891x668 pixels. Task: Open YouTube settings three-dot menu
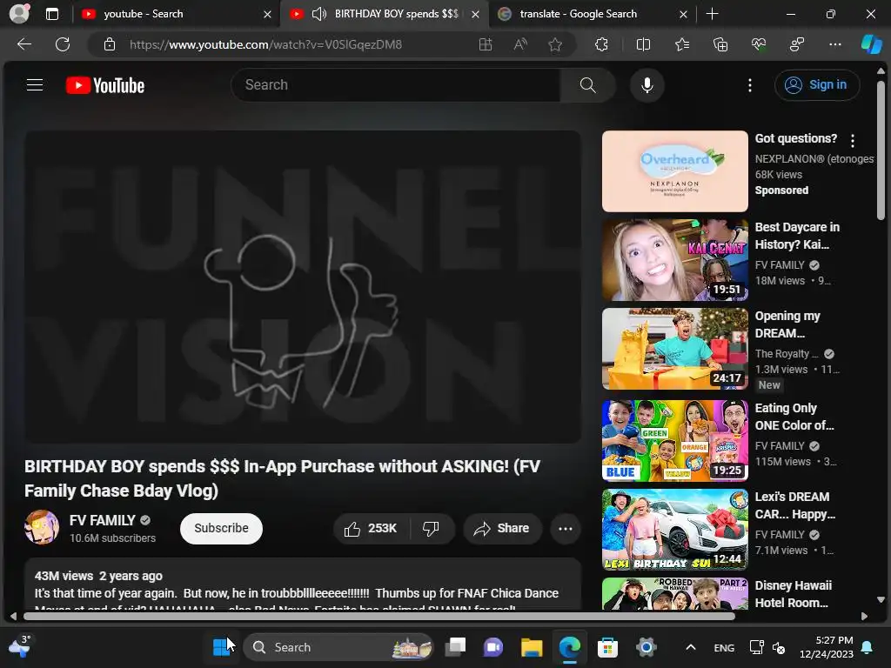(x=750, y=85)
